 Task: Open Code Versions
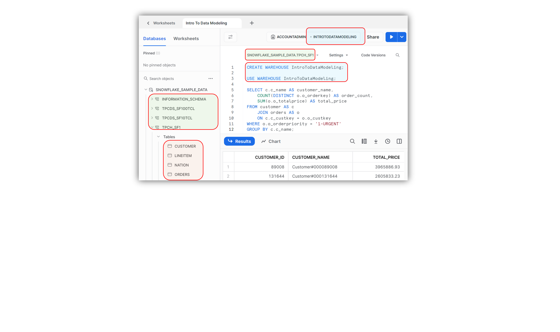click(x=373, y=55)
